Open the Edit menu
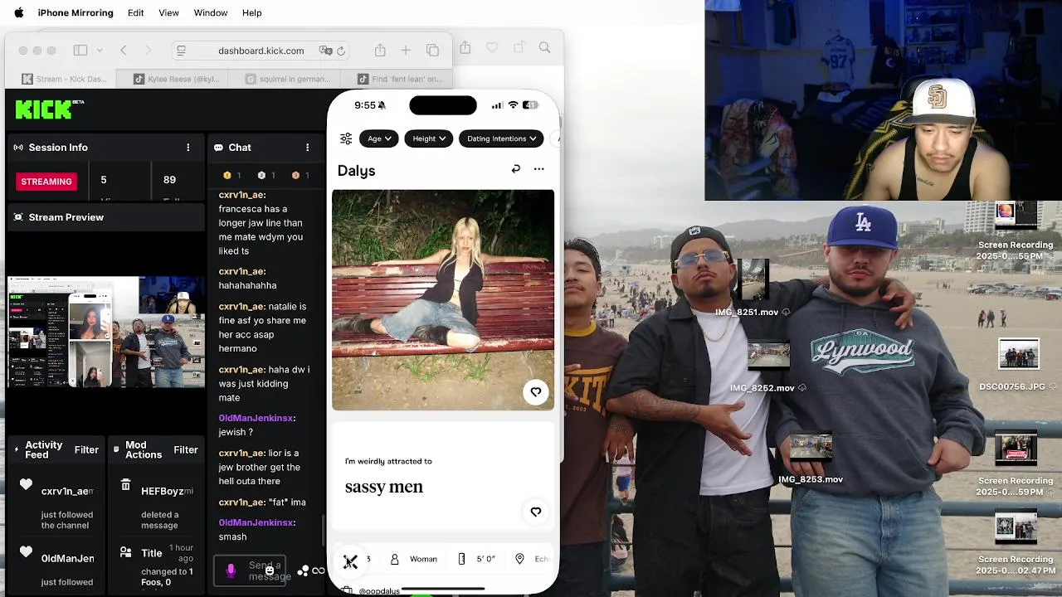1062x597 pixels. pos(135,12)
